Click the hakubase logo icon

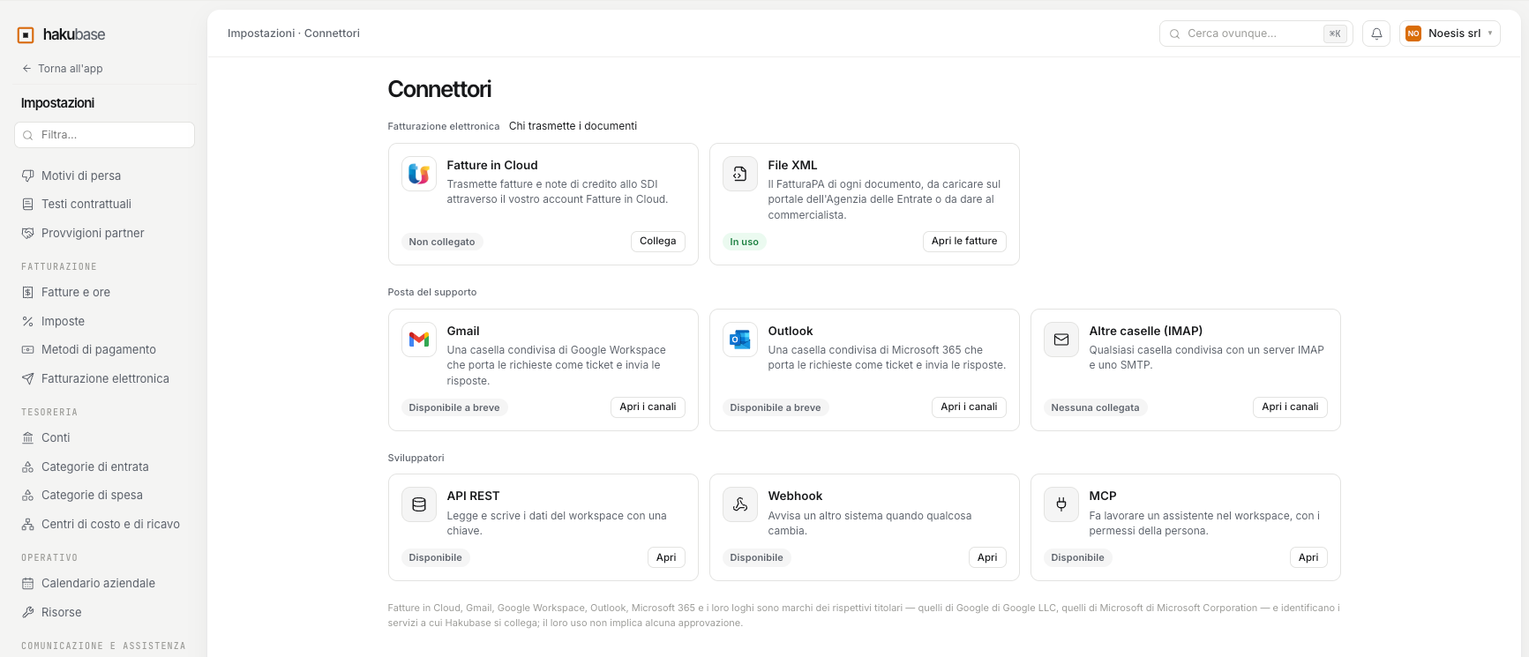[x=26, y=34]
